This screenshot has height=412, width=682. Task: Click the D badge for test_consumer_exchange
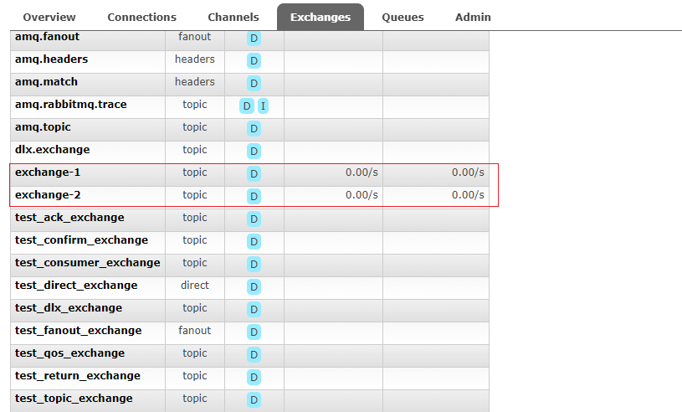pyautogui.click(x=254, y=265)
